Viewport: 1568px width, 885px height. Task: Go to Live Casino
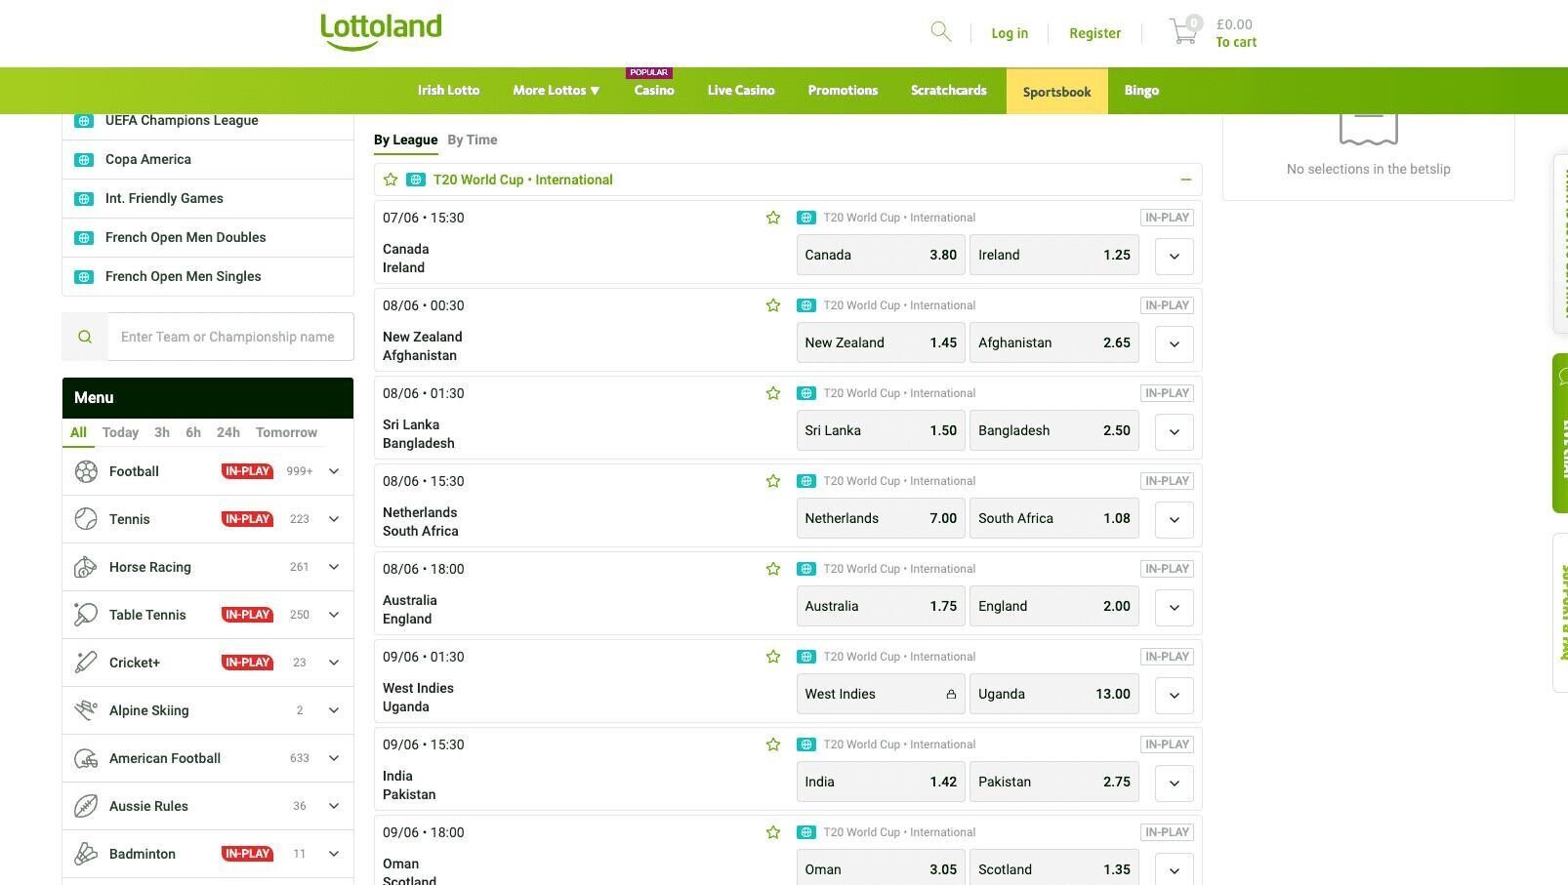(741, 91)
